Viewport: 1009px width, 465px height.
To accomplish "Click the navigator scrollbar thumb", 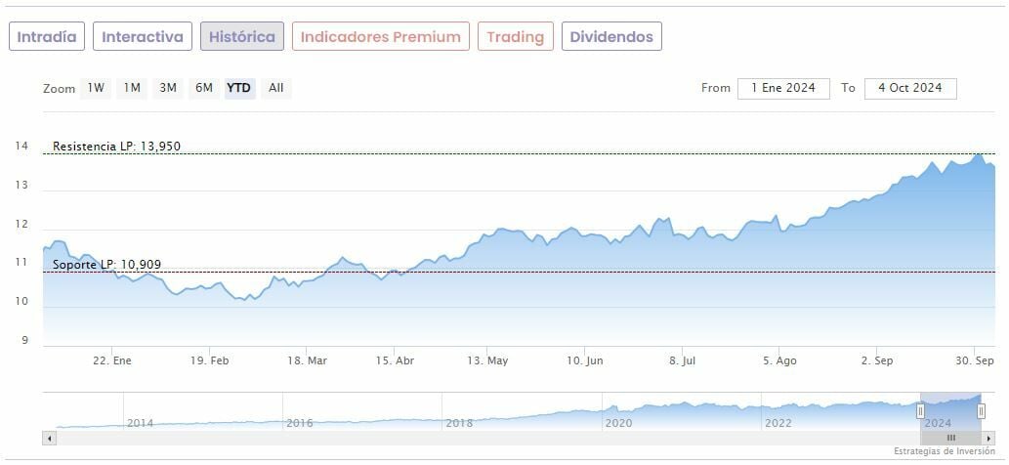I will tap(950, 438).
